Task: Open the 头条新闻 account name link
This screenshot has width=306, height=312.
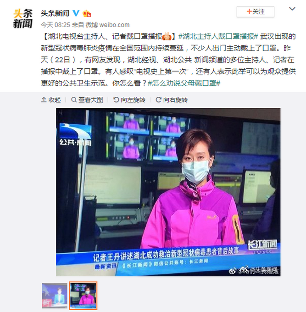Action: click(55, 13)
